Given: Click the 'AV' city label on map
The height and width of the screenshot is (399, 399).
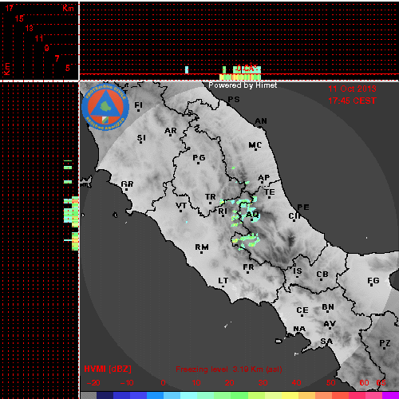Looking at the screenshot, I should [x=330, y=324].
